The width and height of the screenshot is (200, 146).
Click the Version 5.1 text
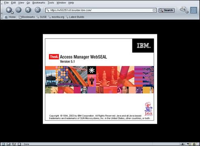67,62
